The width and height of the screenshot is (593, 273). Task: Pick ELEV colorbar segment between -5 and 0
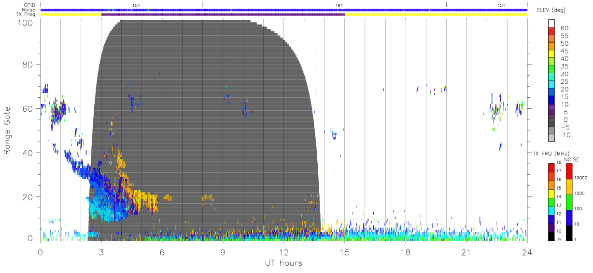pos(551,123)
